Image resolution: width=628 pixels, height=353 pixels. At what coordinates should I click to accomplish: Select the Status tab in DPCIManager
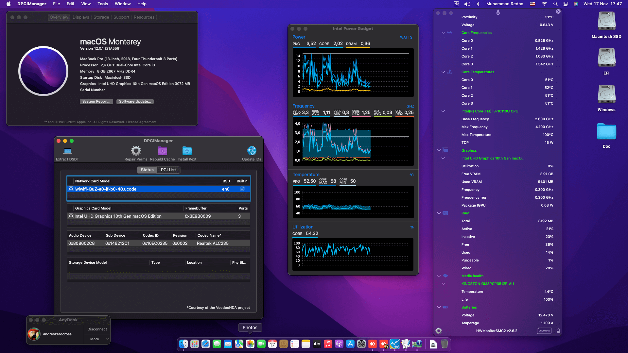pos(147,170)
